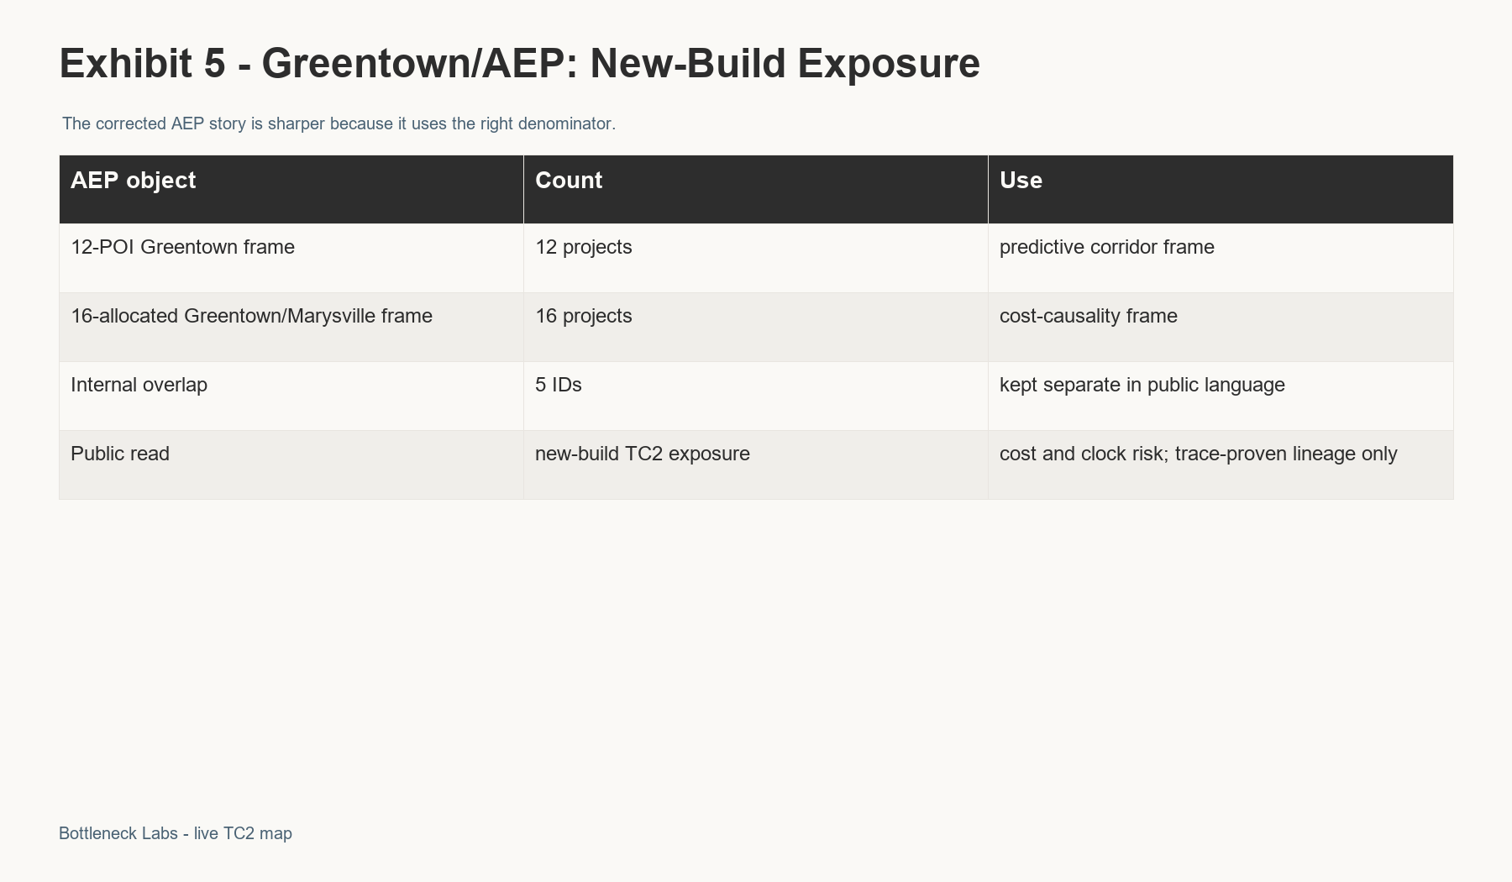Select the subtitle about the corrected AEP story
This screenshot has width=1512, height=882.
(339, 123)
